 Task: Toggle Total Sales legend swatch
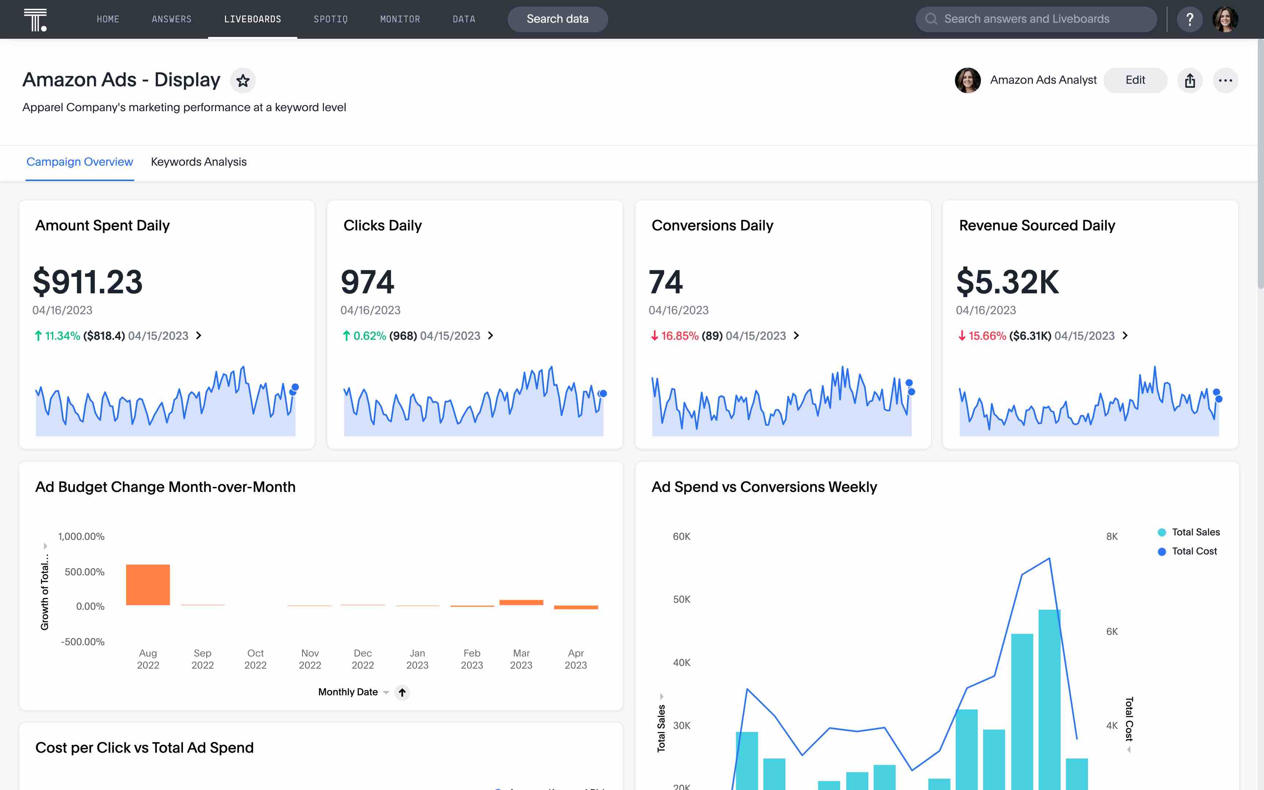point(1162,533)
